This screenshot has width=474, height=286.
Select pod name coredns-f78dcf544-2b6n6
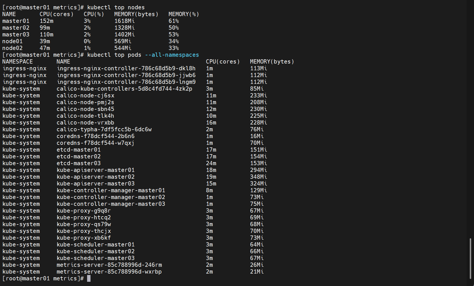click(96, 136)
